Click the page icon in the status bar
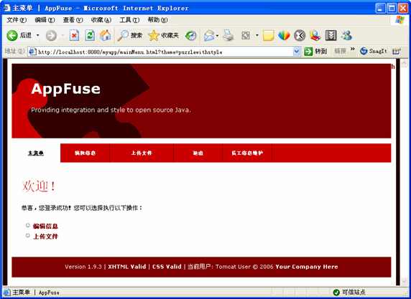This screenshot has width=411, height=299. coord(6,293)
